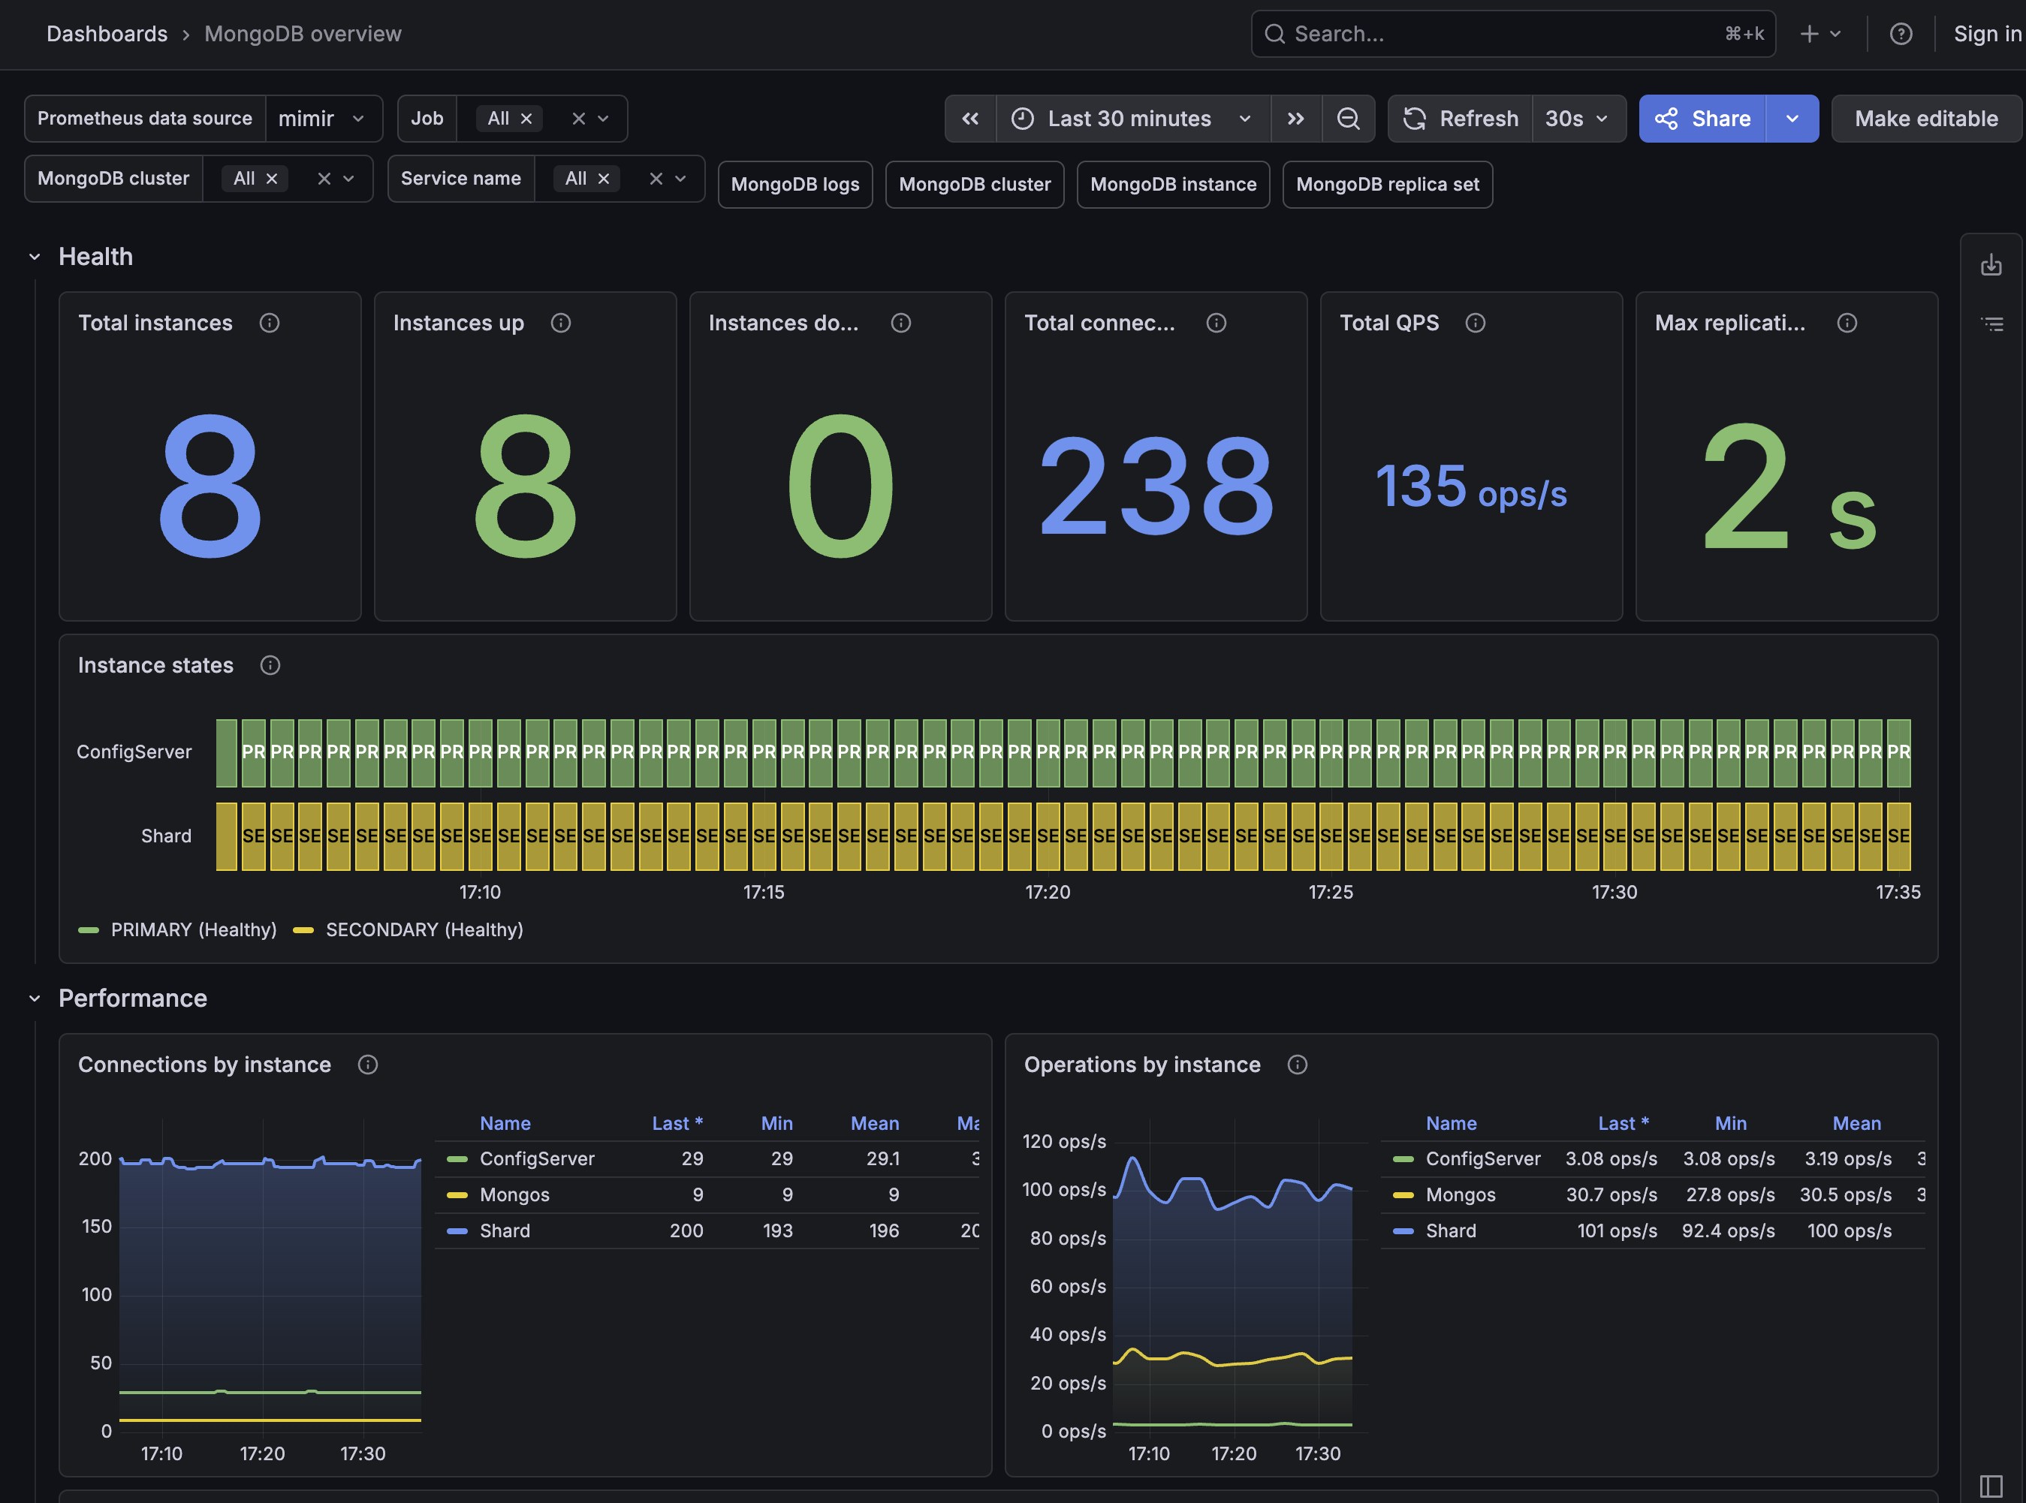Viewport: 2026px width, 1503px height.
Task: Click the Dashboards breadcrumb link
Action: [x=107, y=34]
